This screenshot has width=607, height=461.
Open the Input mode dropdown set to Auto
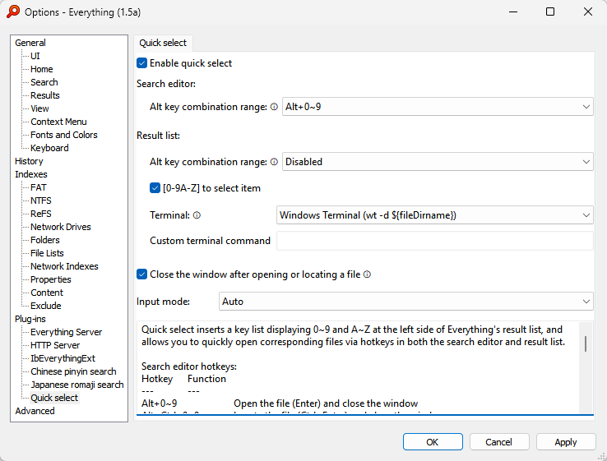pyautogui.click(x=406, y=302)
